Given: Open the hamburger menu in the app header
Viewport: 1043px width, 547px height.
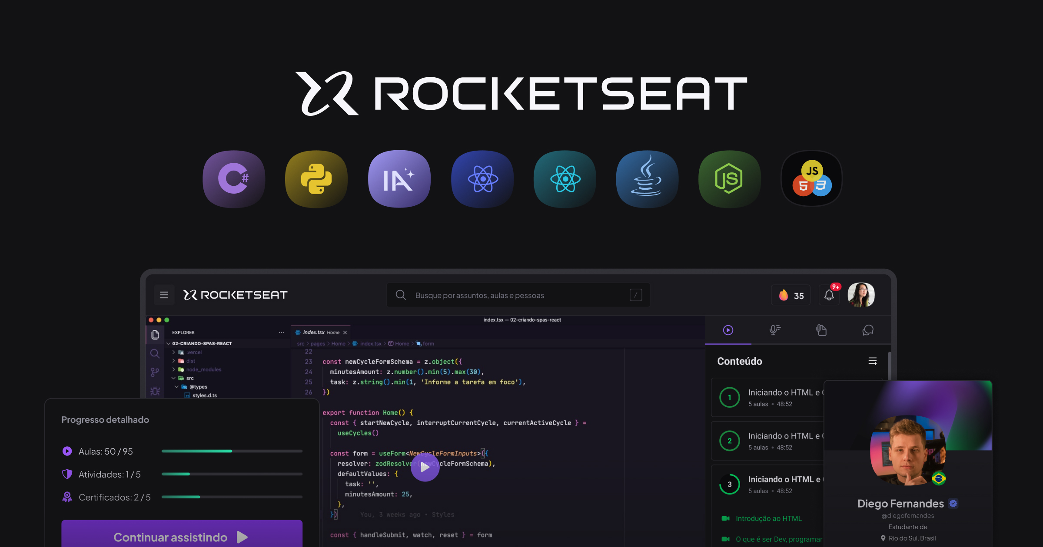Looking at the screenshot, I should pyautogui.click(x=164, y=295).
